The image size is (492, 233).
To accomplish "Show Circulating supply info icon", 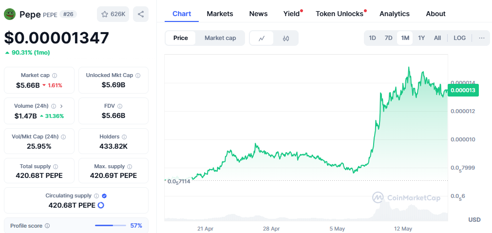I will coord(96,195).
